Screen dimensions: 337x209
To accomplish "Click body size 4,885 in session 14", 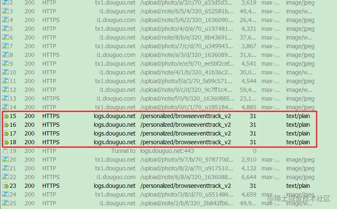I will (248, 107).
